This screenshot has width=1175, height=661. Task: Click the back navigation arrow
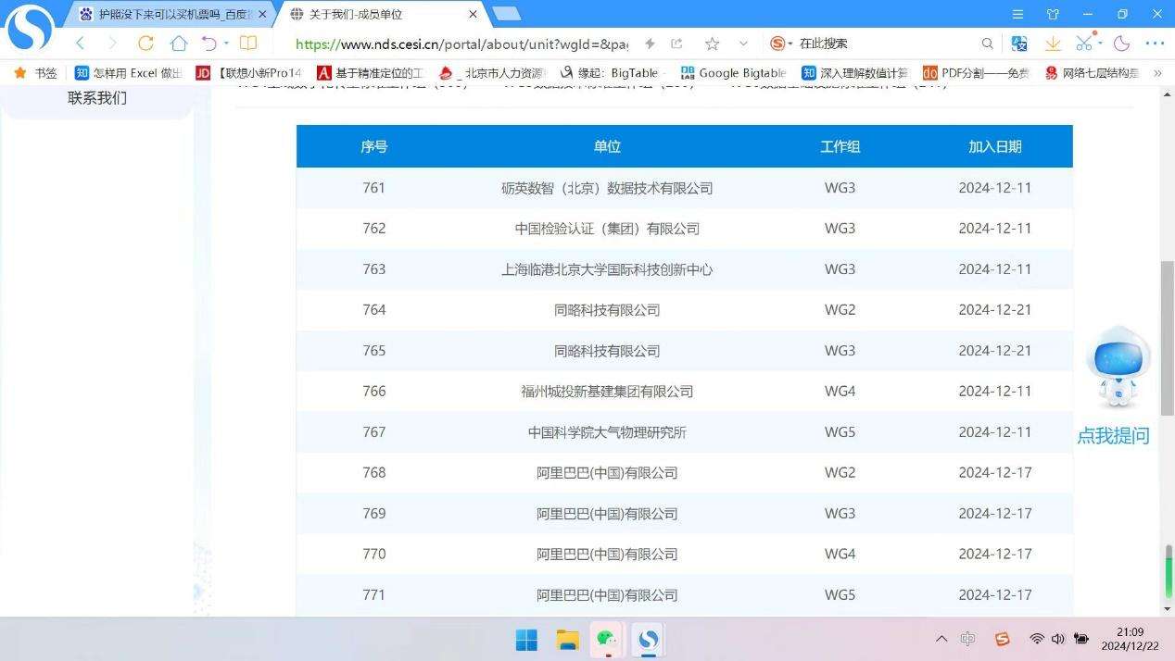coord(81,44)
